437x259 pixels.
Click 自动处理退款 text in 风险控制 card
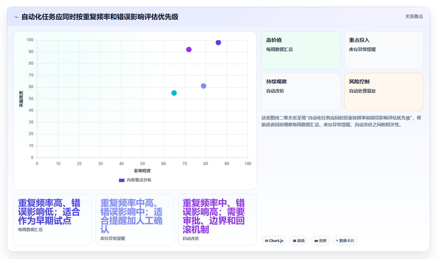coord(362,91)
